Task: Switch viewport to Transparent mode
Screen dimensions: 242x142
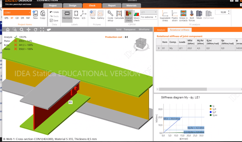Action: 129,29
